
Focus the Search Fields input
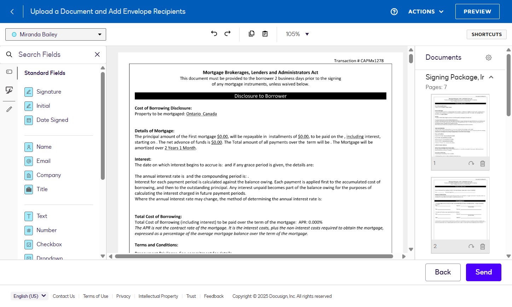pos(53,54)
